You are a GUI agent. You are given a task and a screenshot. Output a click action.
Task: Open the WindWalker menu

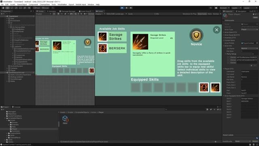pos(62,4)
